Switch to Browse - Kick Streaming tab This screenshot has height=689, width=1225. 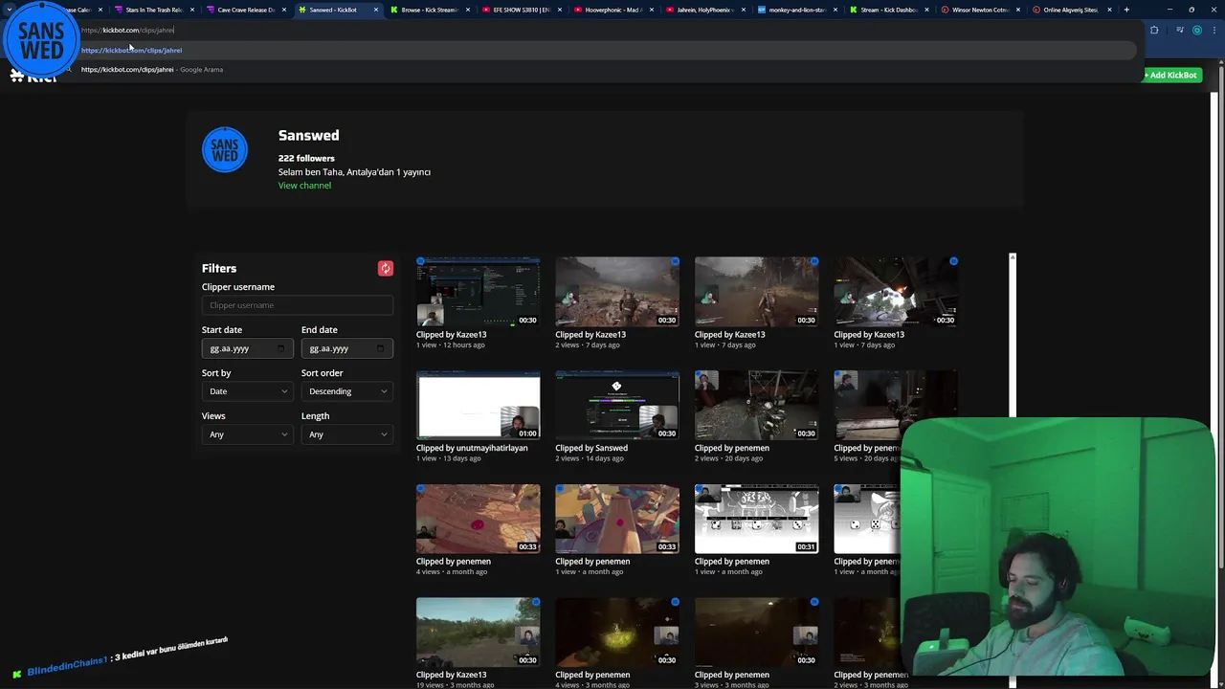tap(429, 10)
